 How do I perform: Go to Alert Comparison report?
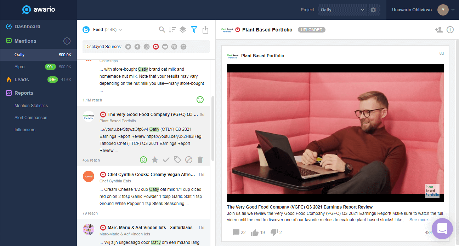pos(31,118)
